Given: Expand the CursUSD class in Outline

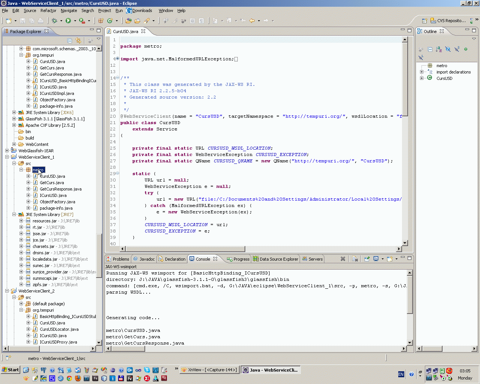Looking at the screenshot, I should [422, 78].
